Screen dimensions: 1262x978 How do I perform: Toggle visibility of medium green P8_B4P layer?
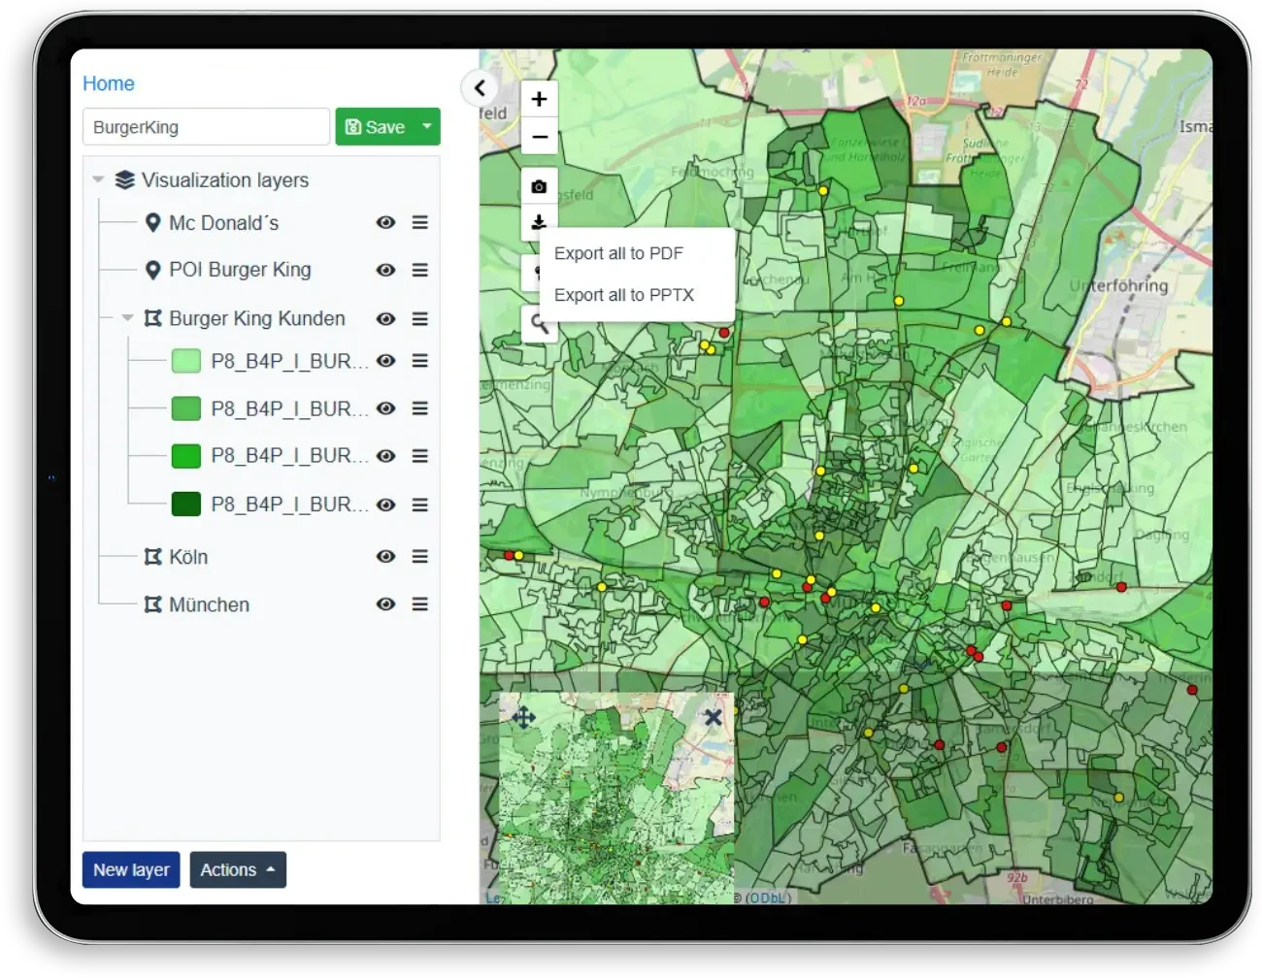(385, 408)
